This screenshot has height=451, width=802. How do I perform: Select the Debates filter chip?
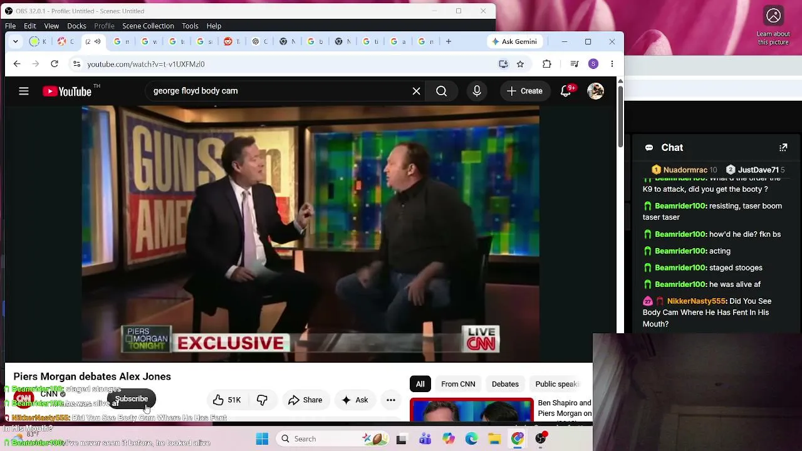(505, 384)
